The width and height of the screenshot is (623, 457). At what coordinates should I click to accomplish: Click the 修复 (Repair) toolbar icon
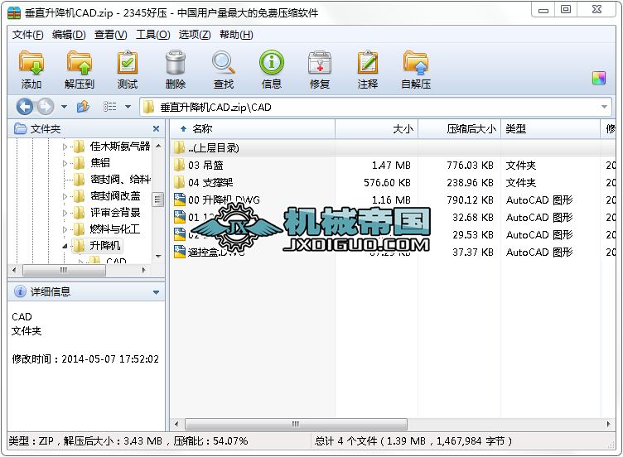(x=320, y=63)
